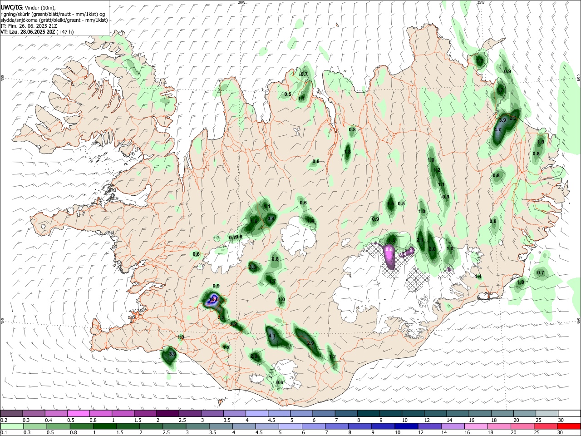Click the white 30 swatch in the snow legend row
The width and height of the screenshot is (581, 436).
569,413
